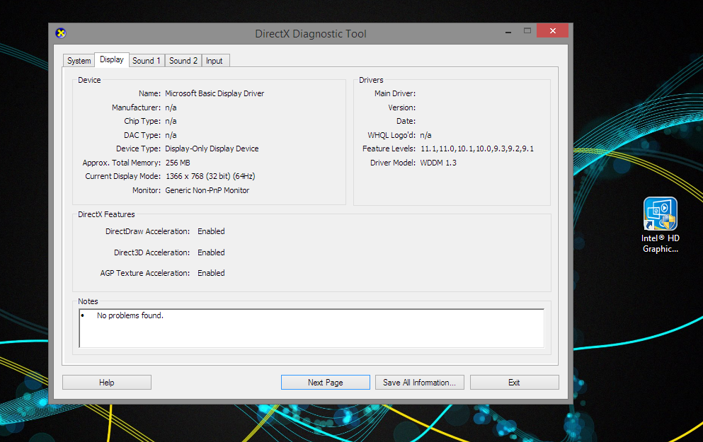Select the Display tab
The width and height of the screenshot is (703, 442).
click(112, 59)
